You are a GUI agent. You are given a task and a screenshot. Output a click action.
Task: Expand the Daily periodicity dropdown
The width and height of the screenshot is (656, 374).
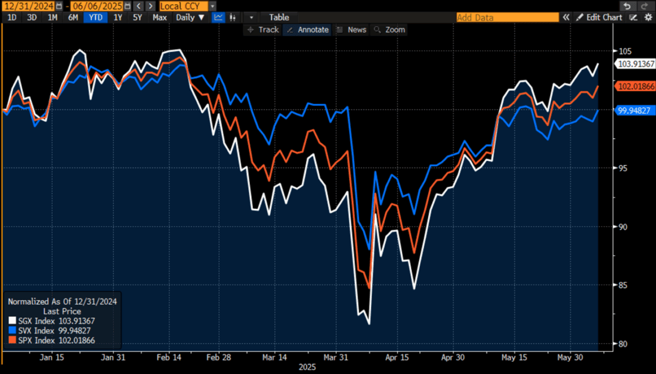coord(190,17)
